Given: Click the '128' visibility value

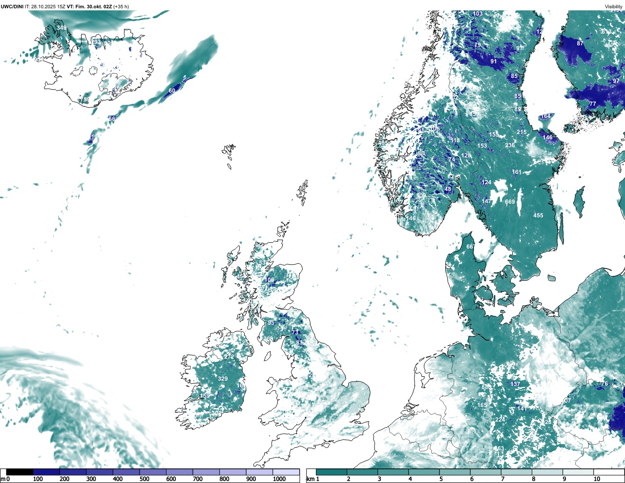Looking at the screenshot, I should pyautogui.click(x=466, y=155).
